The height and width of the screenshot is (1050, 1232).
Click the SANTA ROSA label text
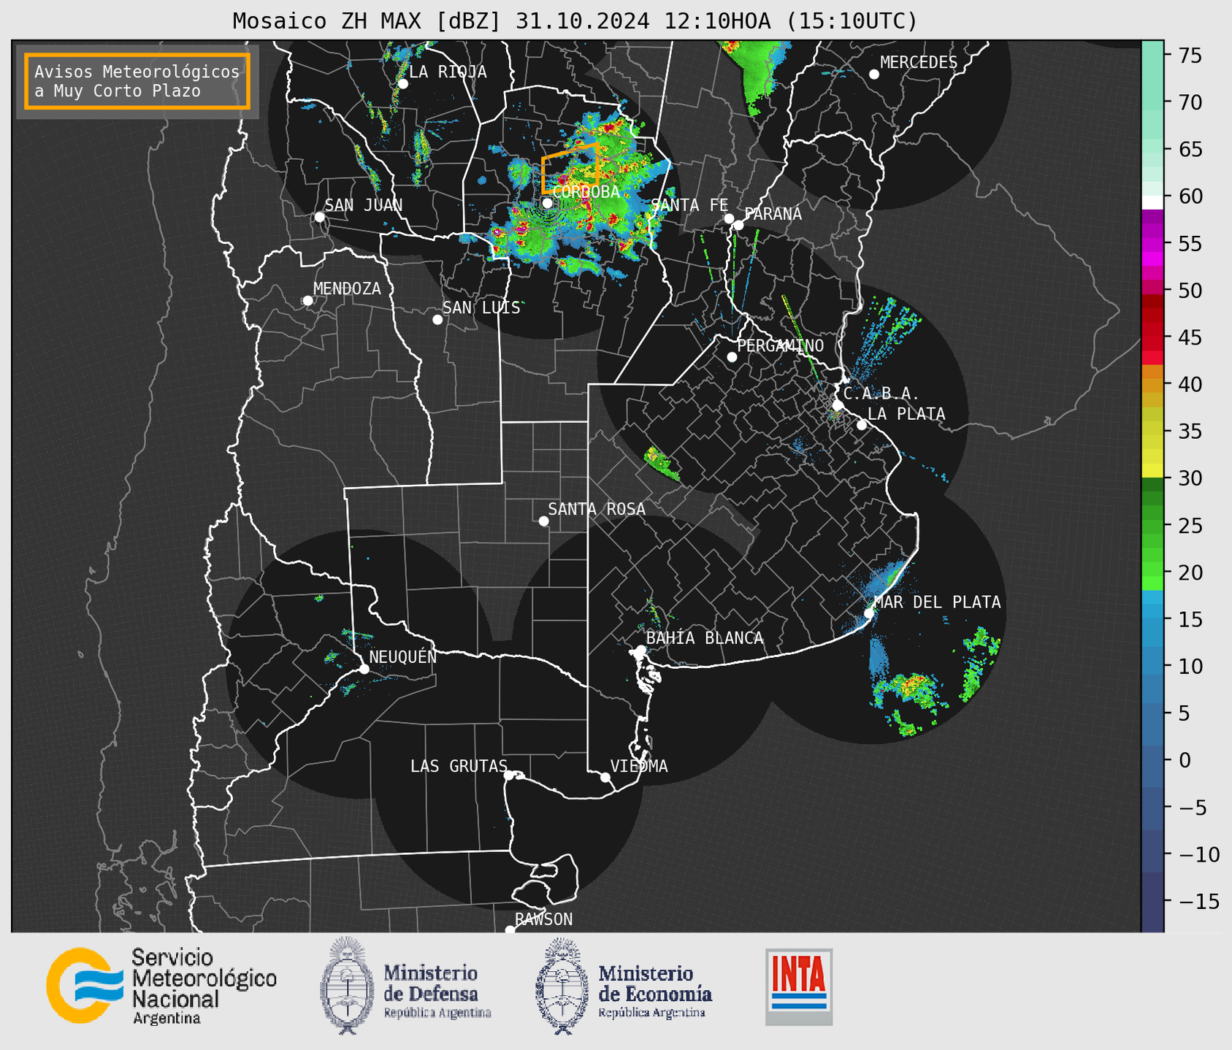(x=597, y=509)
